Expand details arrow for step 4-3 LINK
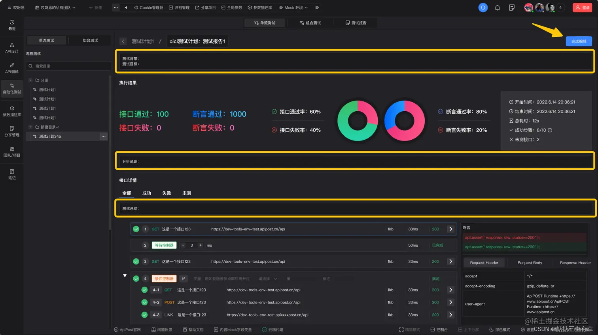The width and height of the screenshot is (598, 335). point(450,315)
